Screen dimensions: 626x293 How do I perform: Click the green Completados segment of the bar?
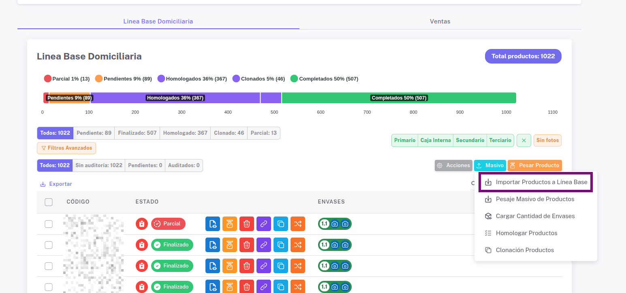pos(399,98)
